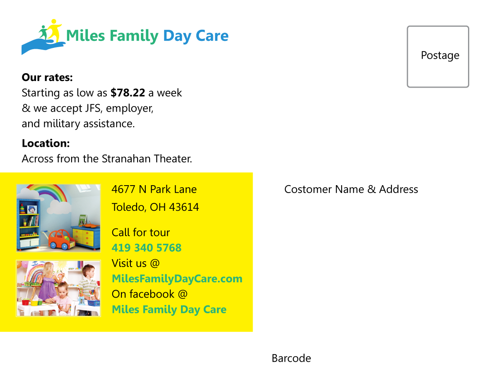Select the Toledo, OH 43614 line
Screen dimensions: 497x384
tap(155, 207)
